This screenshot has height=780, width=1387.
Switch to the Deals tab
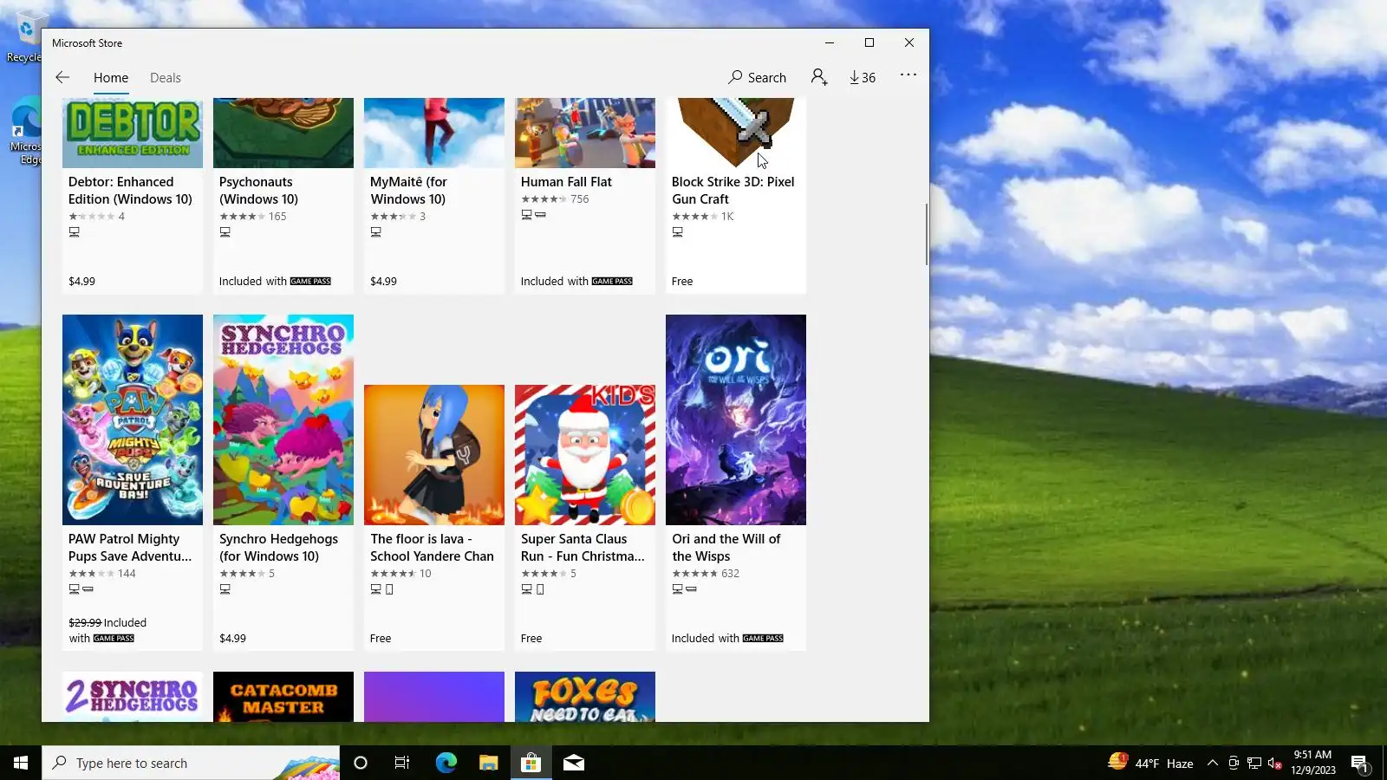click(x=166, y=78)
